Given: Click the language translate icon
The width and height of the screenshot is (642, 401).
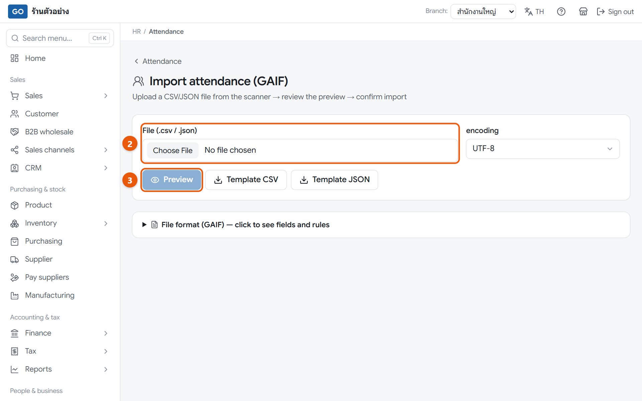Looking at the screenshot, I should click(528, 12).
